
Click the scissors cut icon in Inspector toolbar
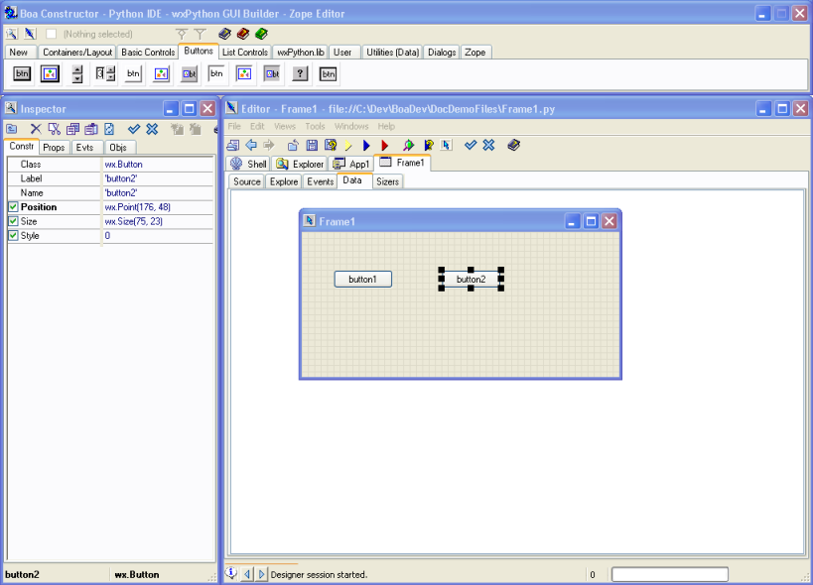pyautogui.click(x=55, y=129)
